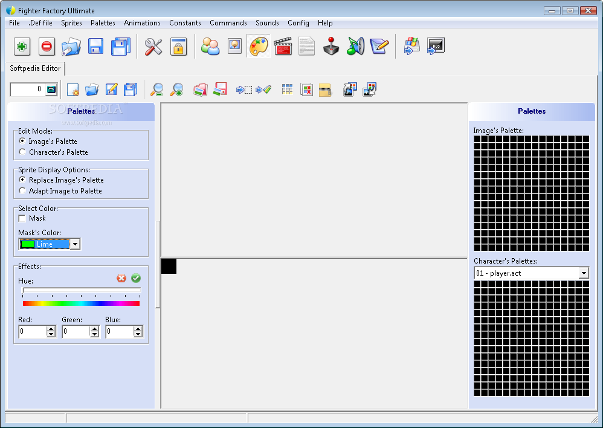Switch to the Softpedia Editor tab
Viewport: 603px width, 428px height.
[x=35, y=68]
